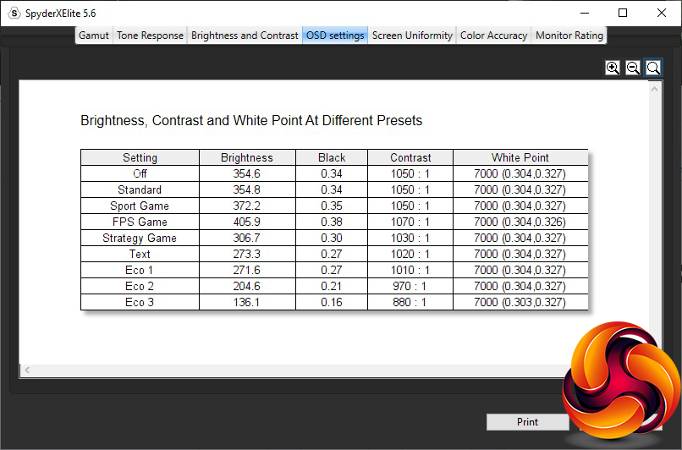Click brightness value 354.6
682x450 pixels.
coord(247,173)
